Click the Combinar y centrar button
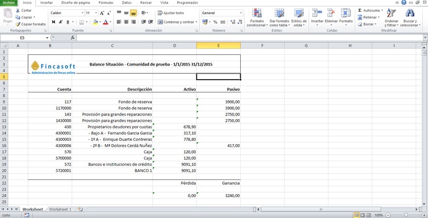 click(176, 22)
